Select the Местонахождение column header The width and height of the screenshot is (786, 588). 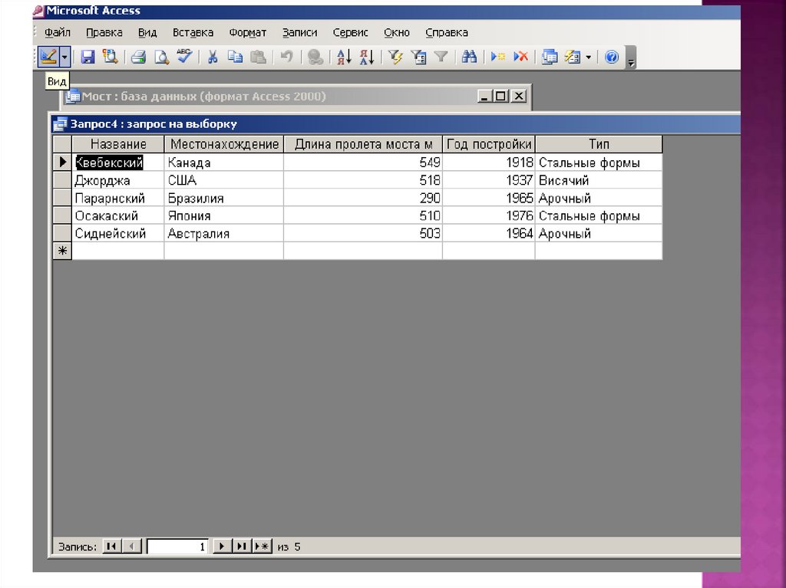224,144
